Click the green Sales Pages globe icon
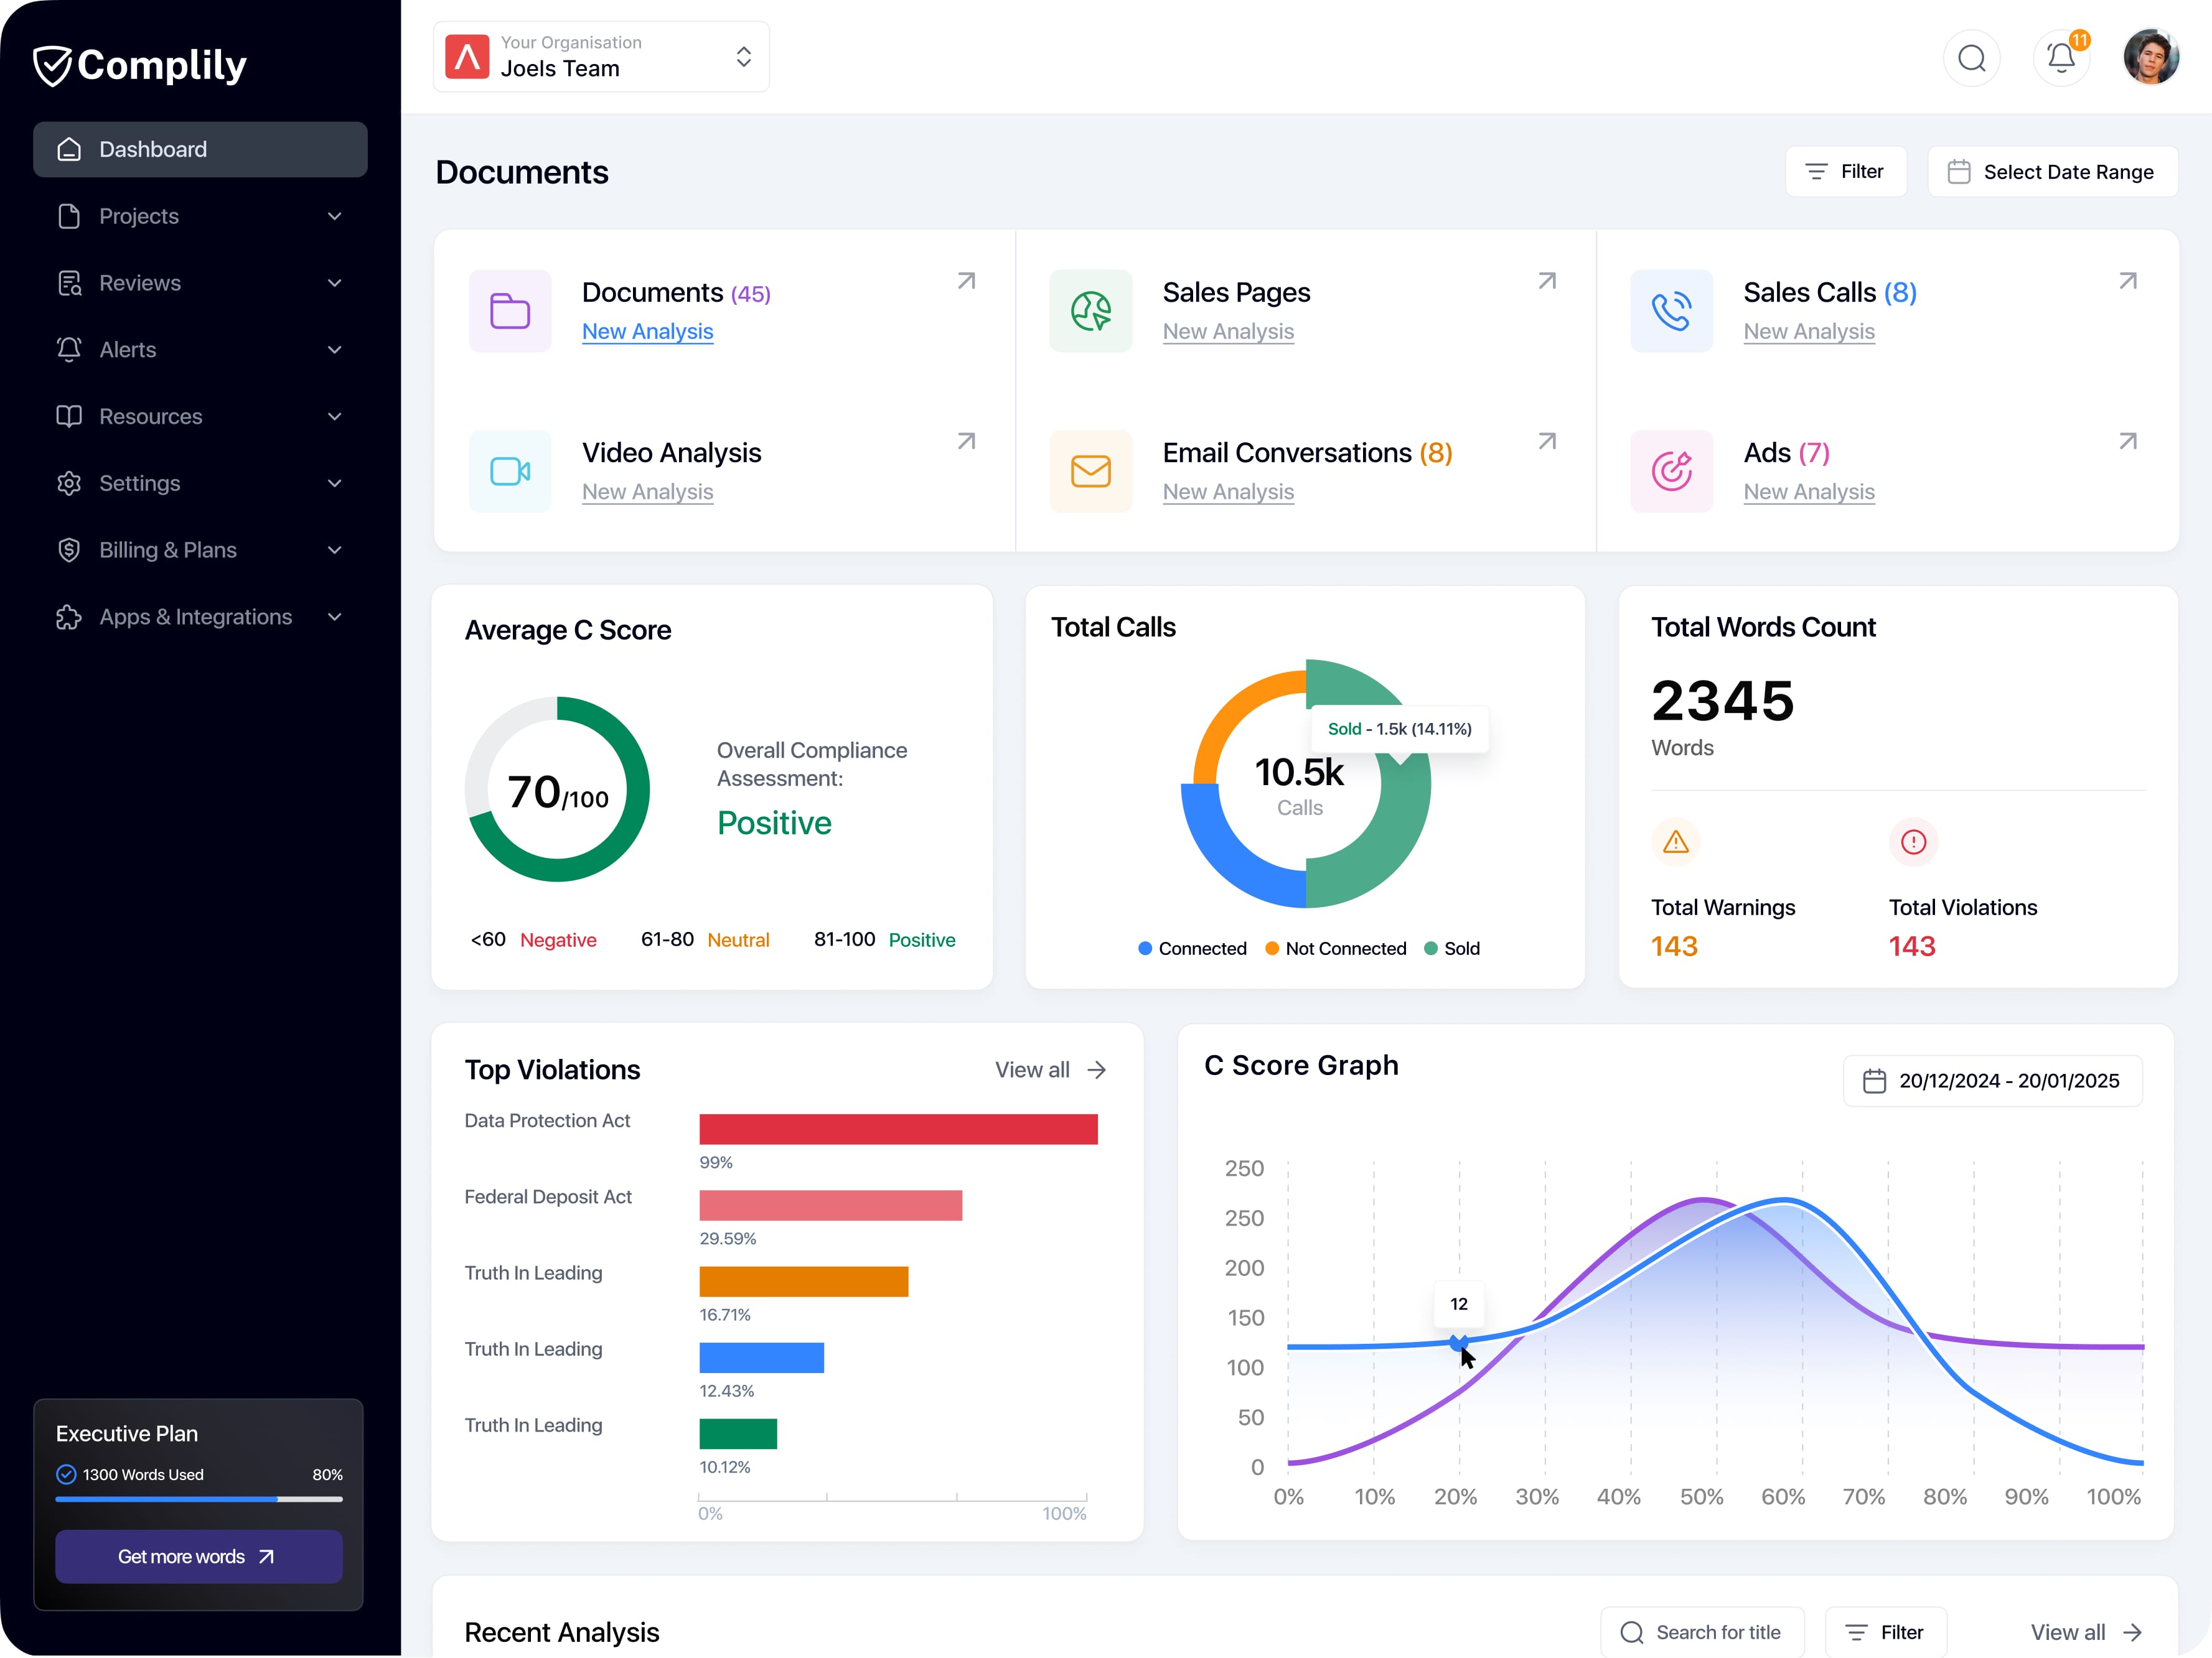This screenshot has width=2212, height=1658. pos(1090,311)
